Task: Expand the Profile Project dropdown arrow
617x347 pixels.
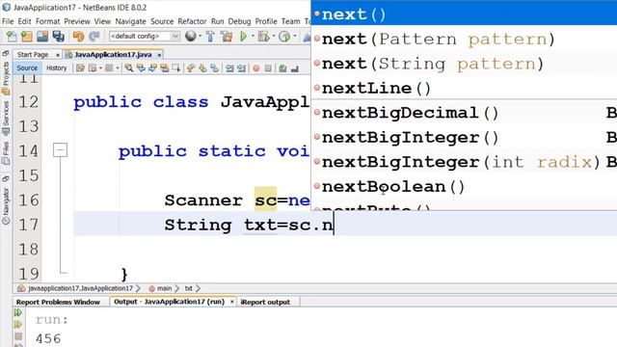Action: tap(294, 37)
